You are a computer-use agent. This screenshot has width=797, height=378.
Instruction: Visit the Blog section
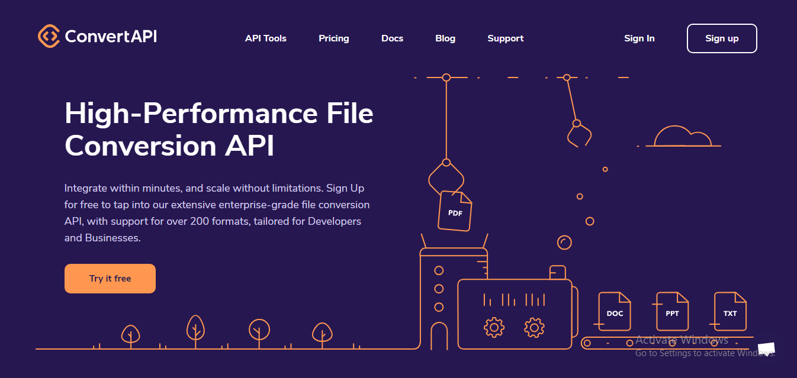point(445,38)
